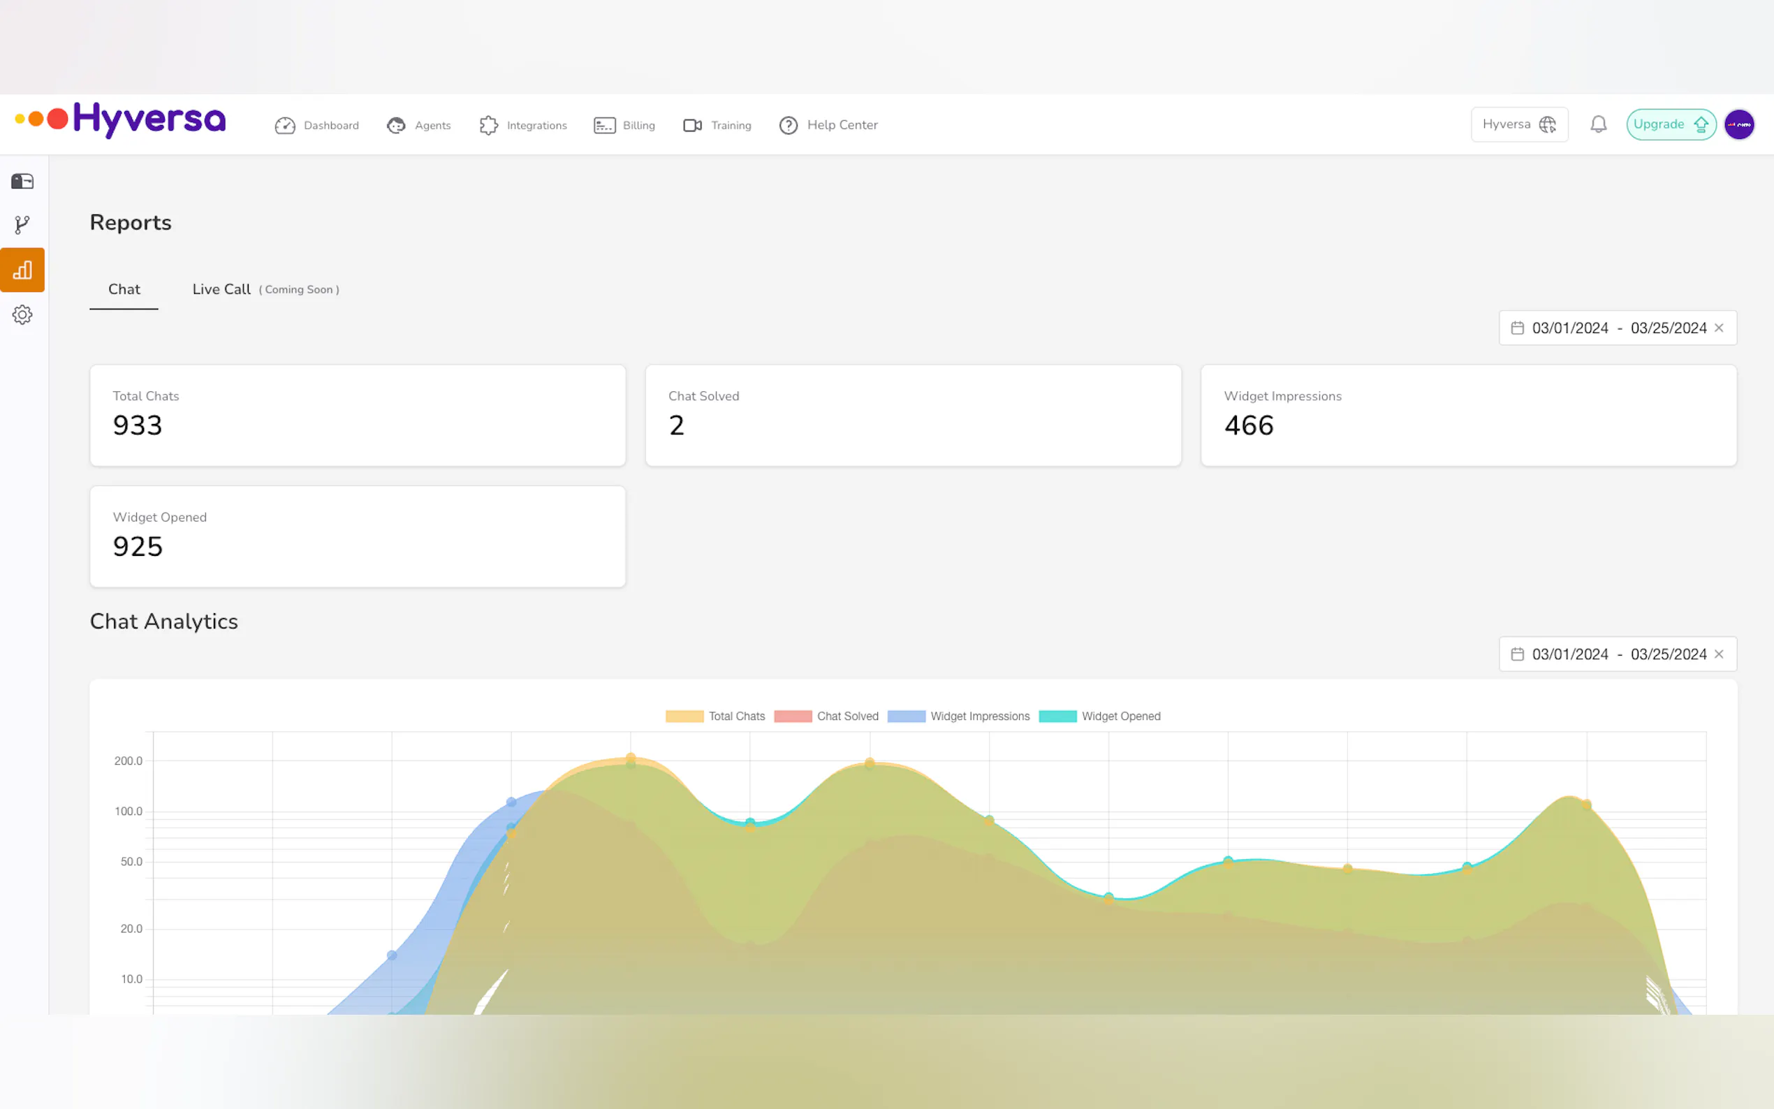Select the Reports bar chart sidebar icon
This screenshot has width=1774, height=1109.
pos(22,270)
